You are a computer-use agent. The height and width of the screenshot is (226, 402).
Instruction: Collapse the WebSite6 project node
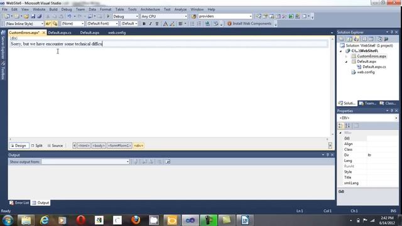pos(340,51)
